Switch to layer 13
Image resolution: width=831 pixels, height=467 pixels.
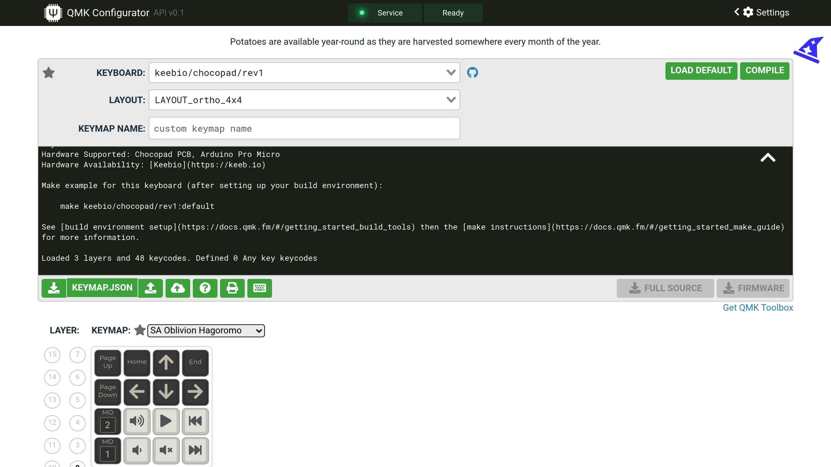(x=52, y=400)
